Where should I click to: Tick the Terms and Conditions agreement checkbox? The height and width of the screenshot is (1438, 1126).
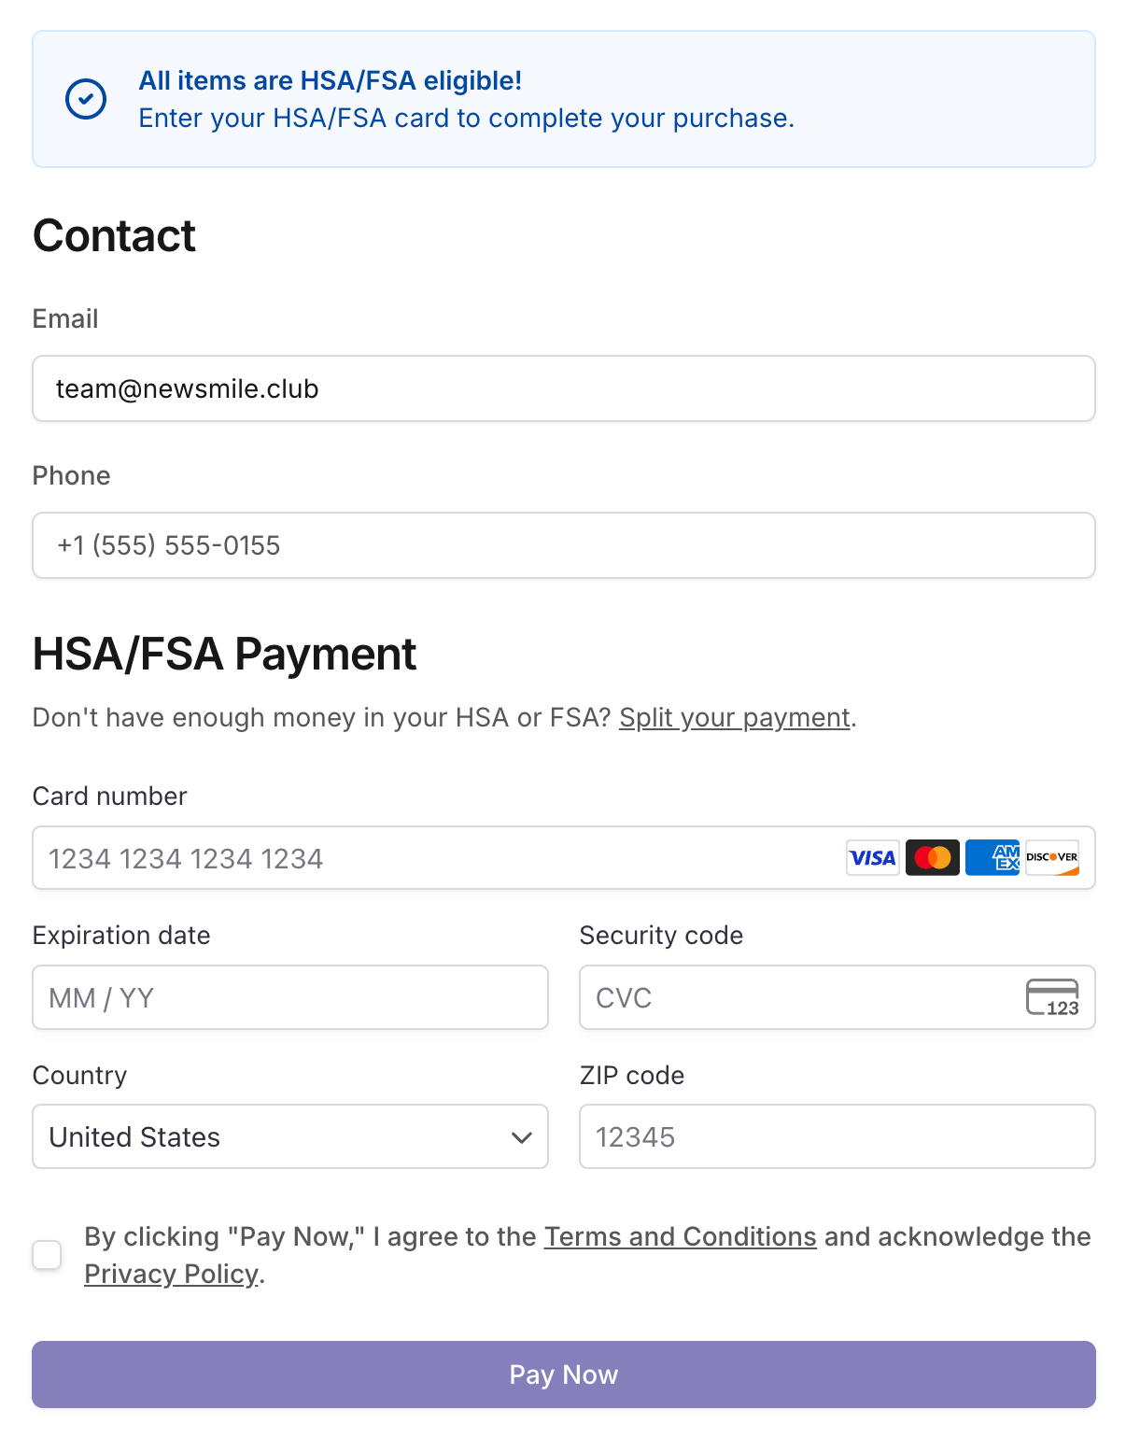coord(48,1255)
